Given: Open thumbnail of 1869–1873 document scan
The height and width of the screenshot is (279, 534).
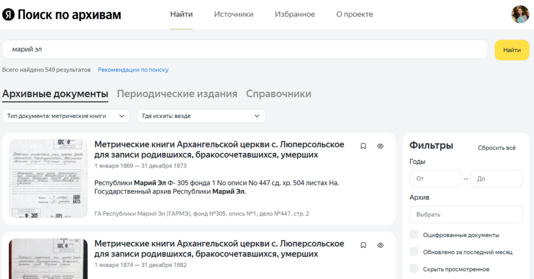Looking at the screenshot, I should pos(48,178).
